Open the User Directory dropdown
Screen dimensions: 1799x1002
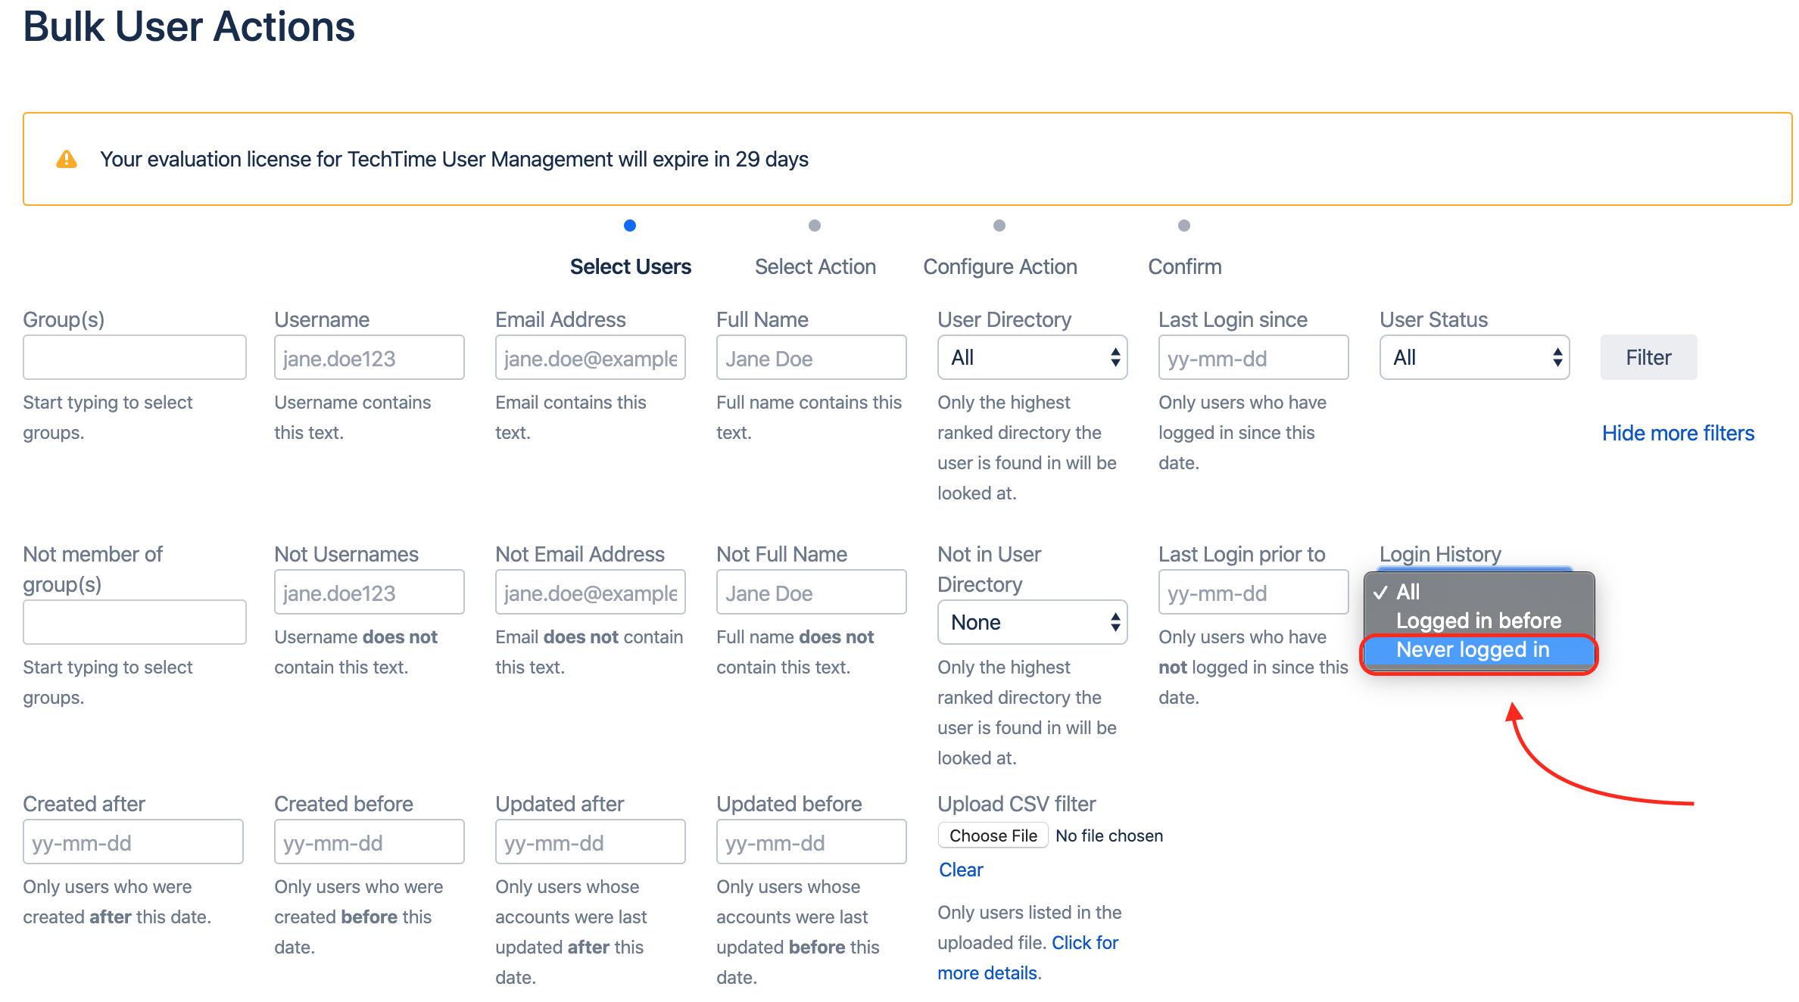(1032, 356)
